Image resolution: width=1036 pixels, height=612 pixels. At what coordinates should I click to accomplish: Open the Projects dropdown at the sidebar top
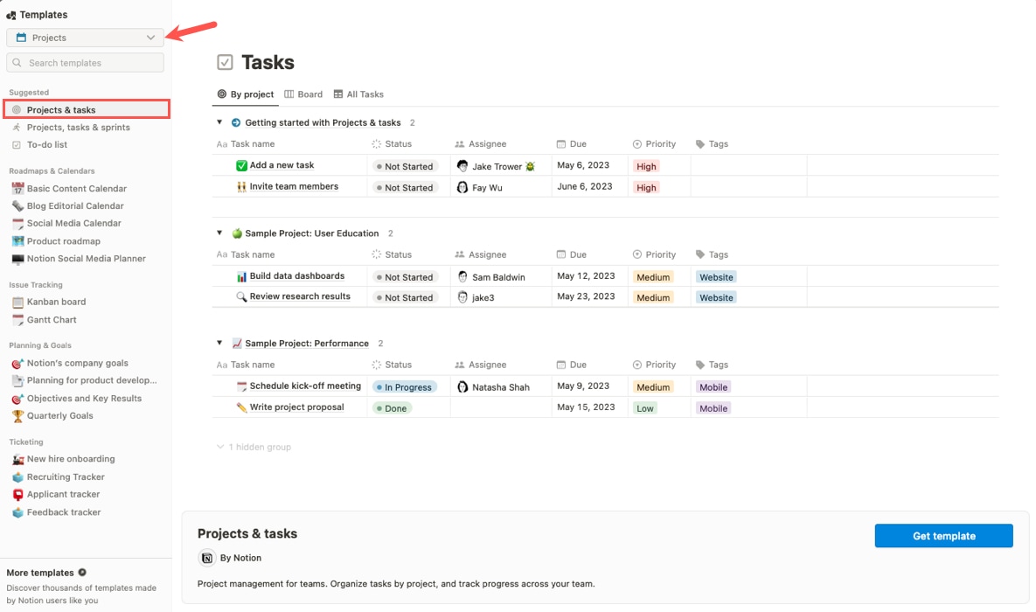84,38
